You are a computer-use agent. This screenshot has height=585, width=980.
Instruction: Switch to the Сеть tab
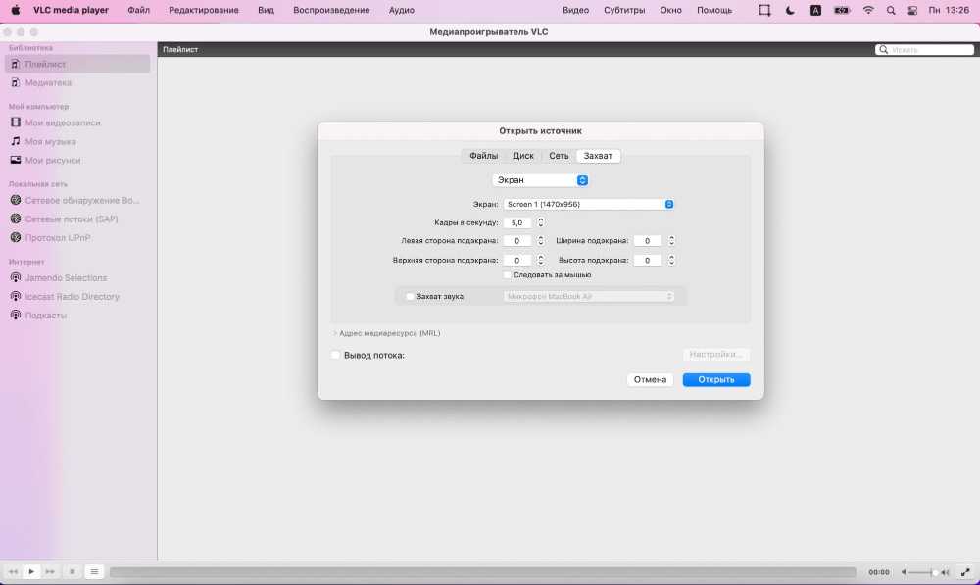click(x=559, y=156)
